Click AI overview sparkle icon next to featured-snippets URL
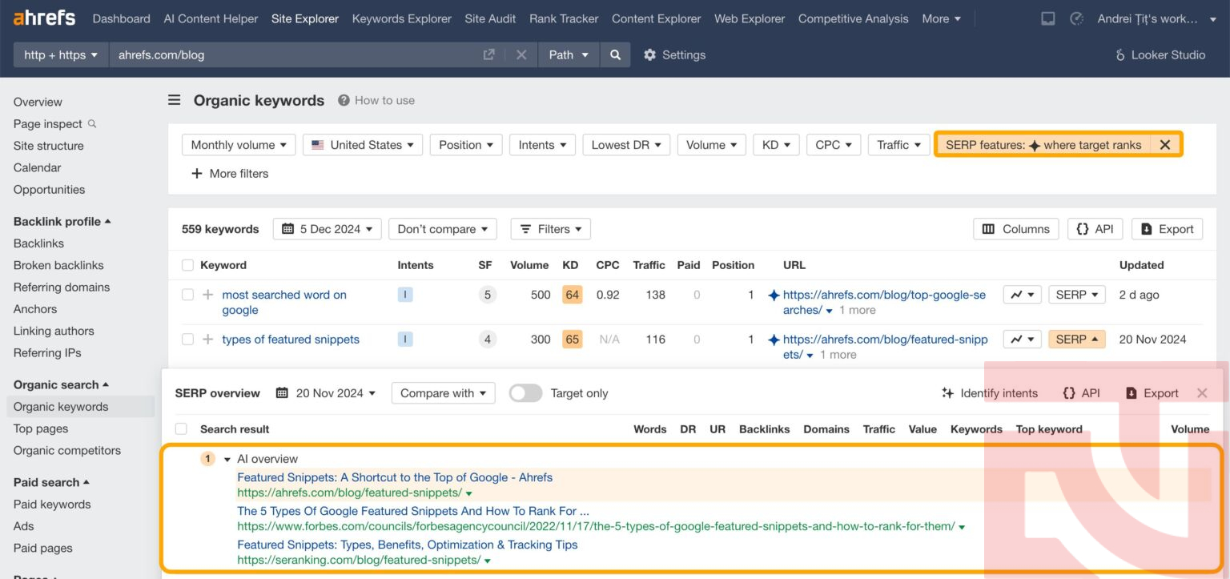The image size is (1230, 579). pos(774,340)
